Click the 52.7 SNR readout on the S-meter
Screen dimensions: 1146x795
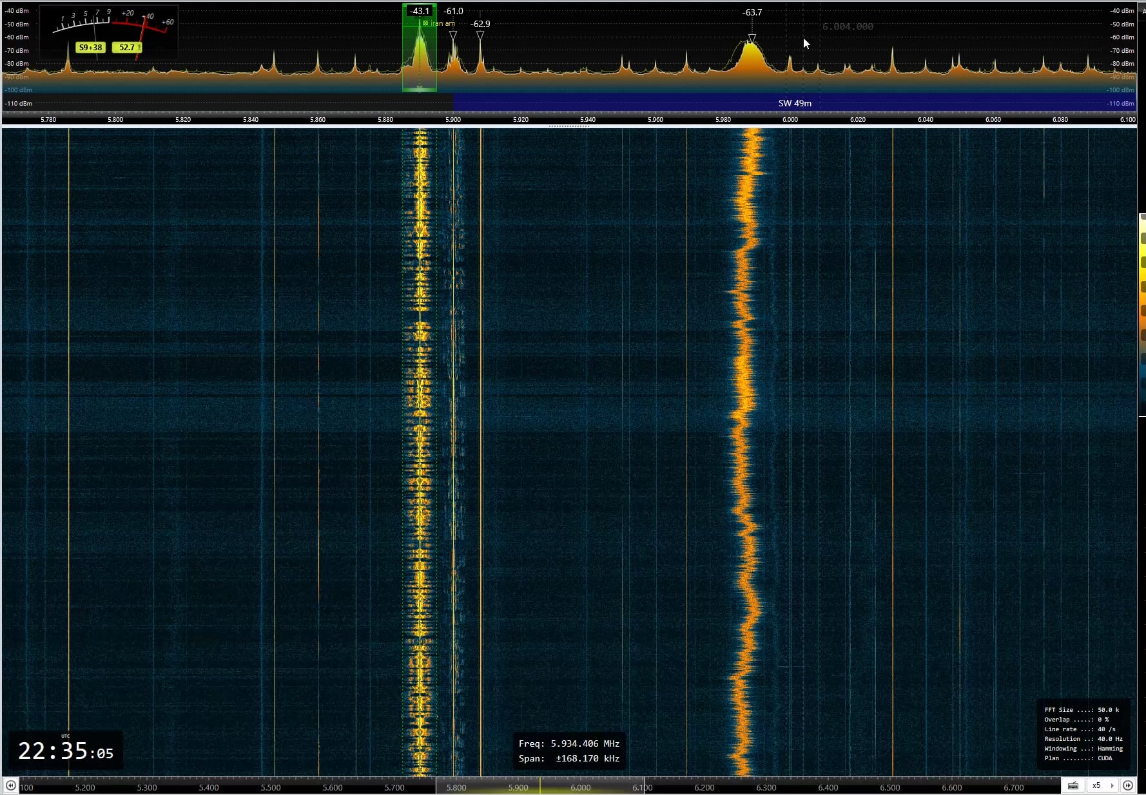tap(127, 47)
